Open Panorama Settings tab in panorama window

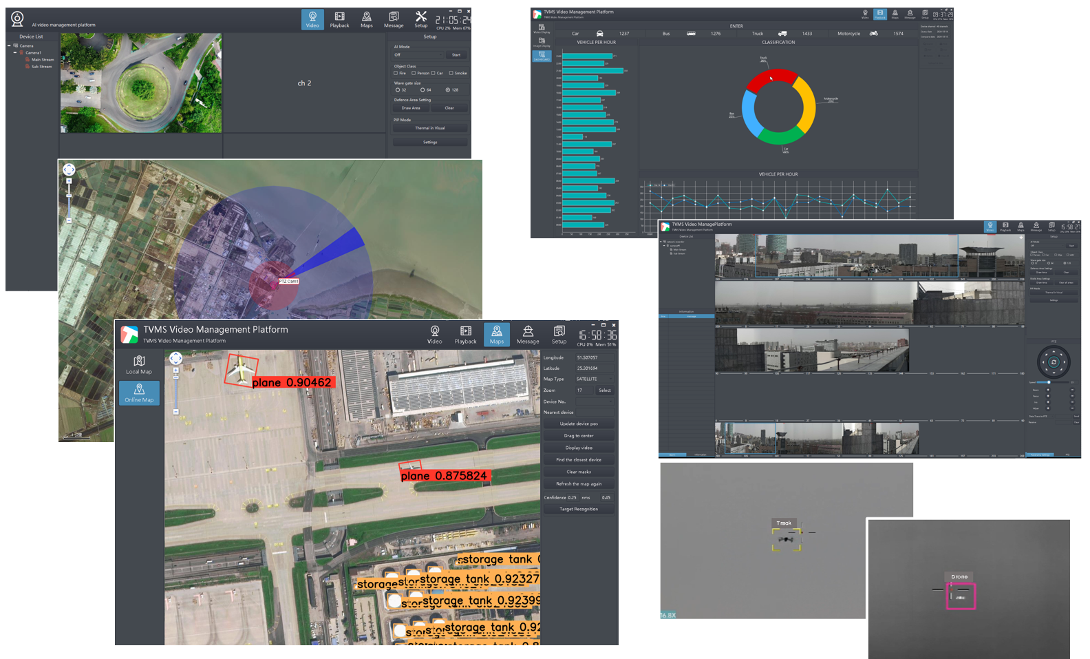pyautogui.click(x=1040, y=455)
